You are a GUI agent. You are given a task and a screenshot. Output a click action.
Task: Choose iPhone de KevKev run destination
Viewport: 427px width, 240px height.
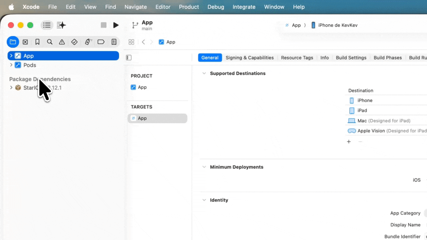pyautogui.click(x=334, y=25)
